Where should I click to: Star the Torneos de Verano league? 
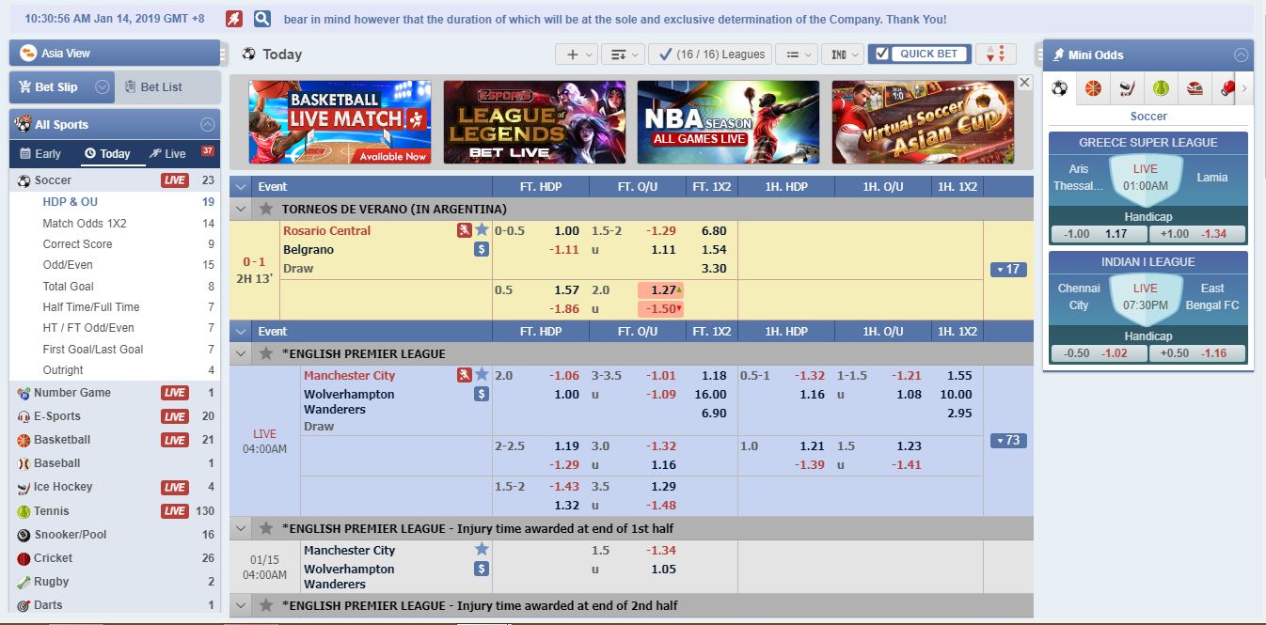tap(266, 209)
